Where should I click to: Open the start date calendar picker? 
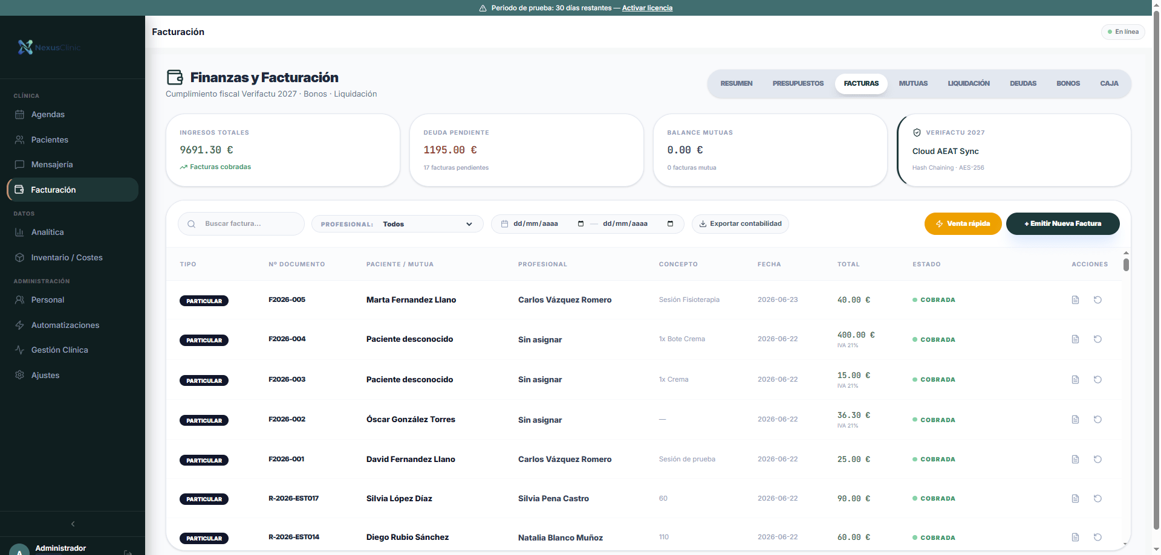click(x=580, y=223)
